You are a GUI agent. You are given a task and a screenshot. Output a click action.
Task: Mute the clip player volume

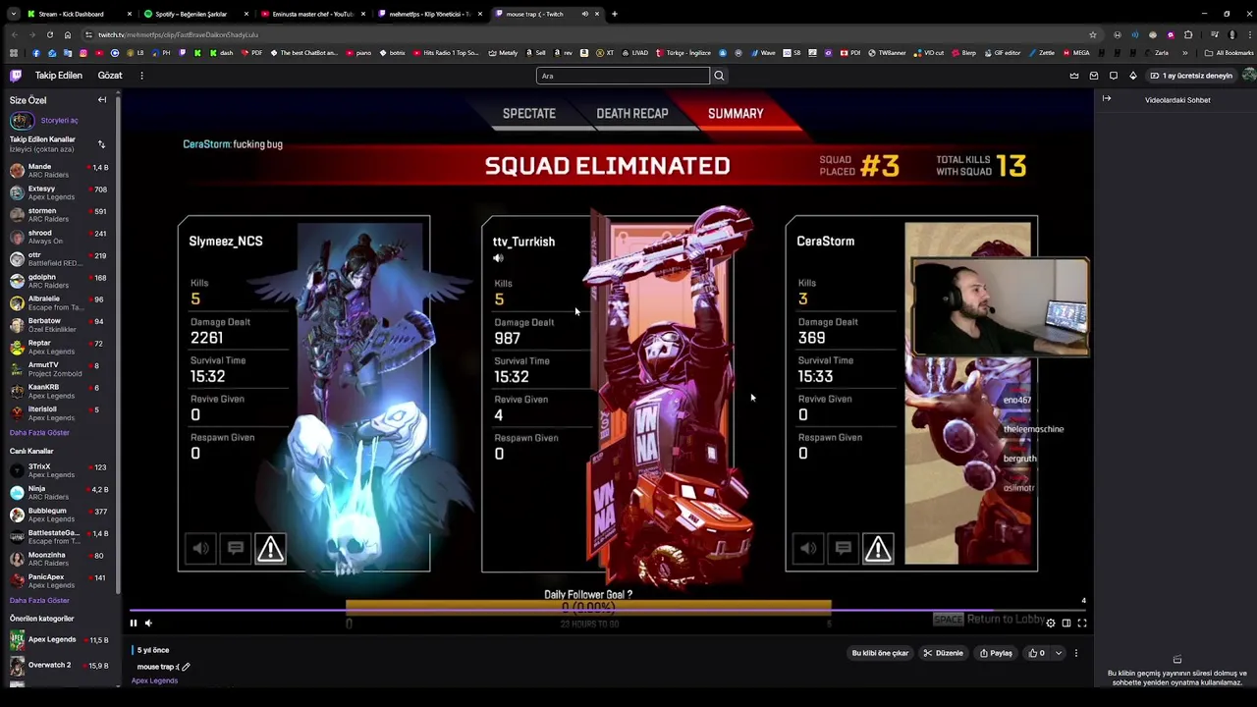coord(148,623)
